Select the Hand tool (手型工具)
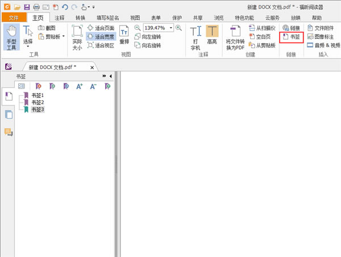The width and height of the screenshot is (341, 257). pos(11,37)
